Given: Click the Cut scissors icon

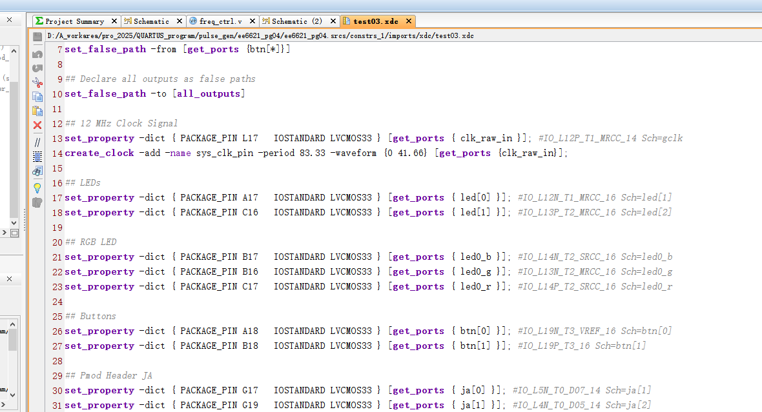Looking at the screenshot, I should click(37, 83).
